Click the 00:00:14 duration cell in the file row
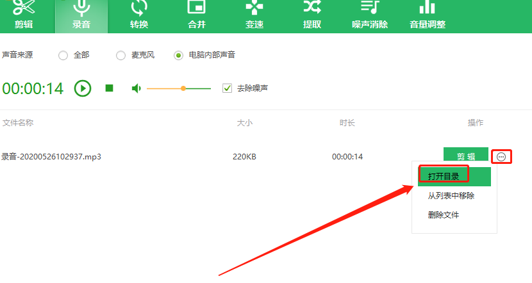The width and height of the screenshot is (532, 283). tap(347, 157)
